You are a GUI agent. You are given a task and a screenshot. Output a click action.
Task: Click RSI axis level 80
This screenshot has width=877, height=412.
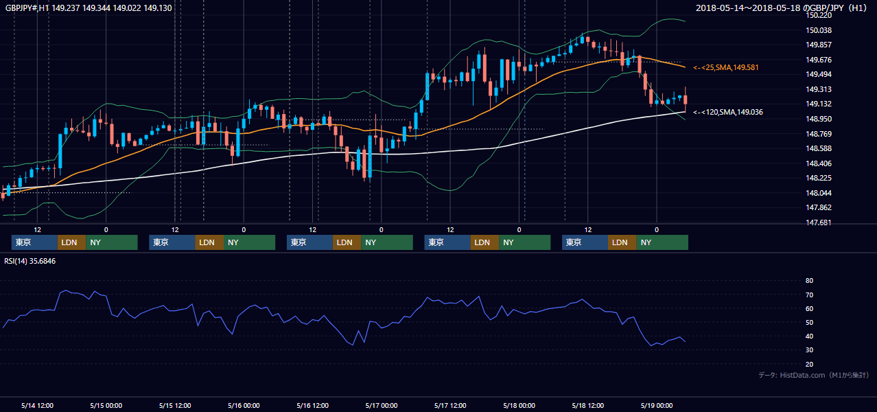tap(809, 281)
